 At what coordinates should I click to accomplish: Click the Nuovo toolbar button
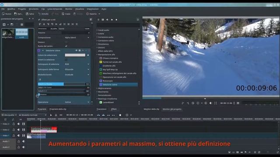pos(7,14)
